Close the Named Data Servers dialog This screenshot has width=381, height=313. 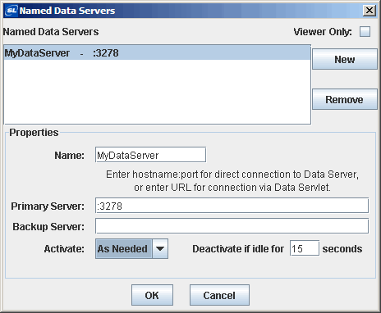click(370, 11)
